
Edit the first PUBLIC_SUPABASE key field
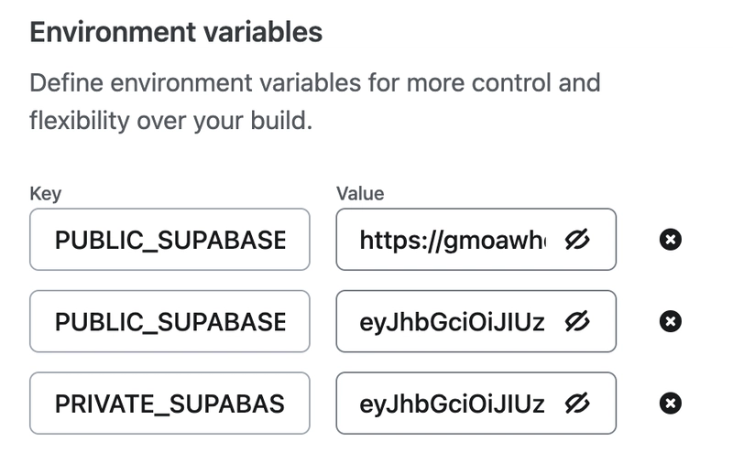coord(170,240)
